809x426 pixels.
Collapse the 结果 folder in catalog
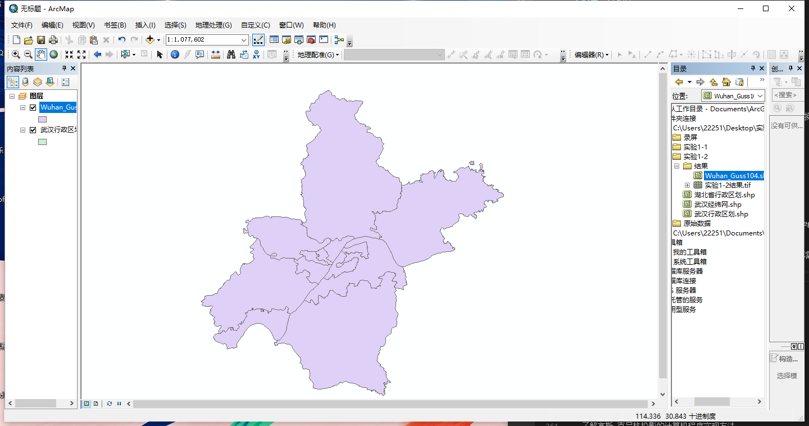(677, 166)
